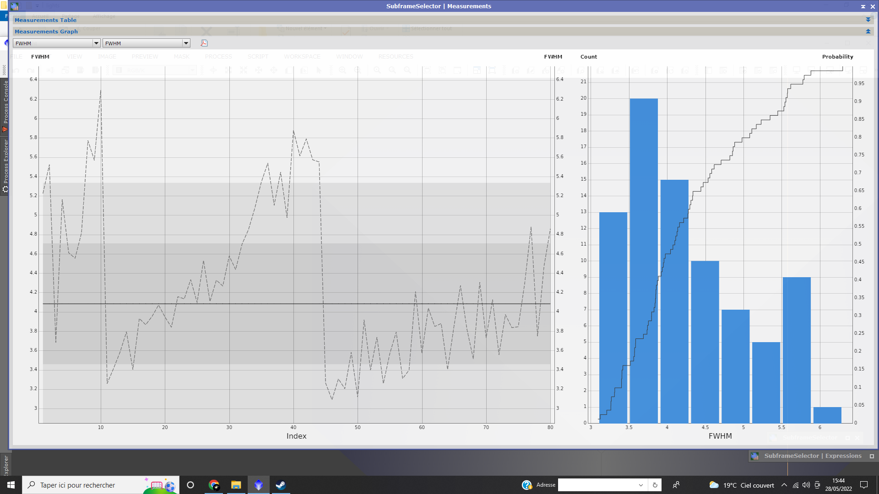The image size is (879, 494).
Task: Open the Process Explorer side tab
Action: click(x=5, y=165)
